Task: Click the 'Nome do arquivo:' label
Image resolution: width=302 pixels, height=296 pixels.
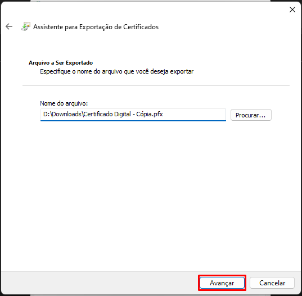Action: pyautogui.click(x=64, y=103)
